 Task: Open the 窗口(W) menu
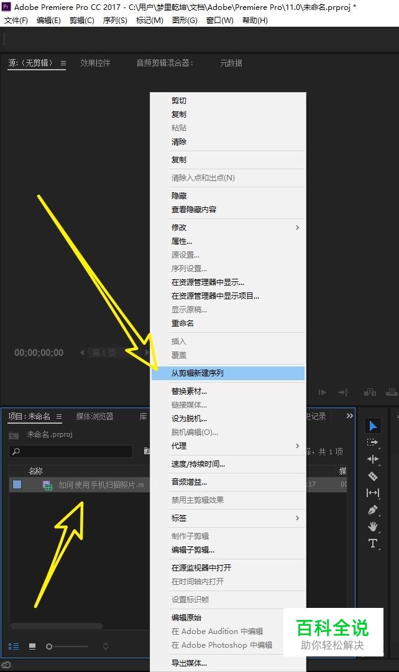[219, 20]
